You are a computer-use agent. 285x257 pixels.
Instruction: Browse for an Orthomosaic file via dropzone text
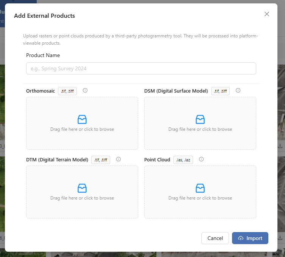coord(82,129)
